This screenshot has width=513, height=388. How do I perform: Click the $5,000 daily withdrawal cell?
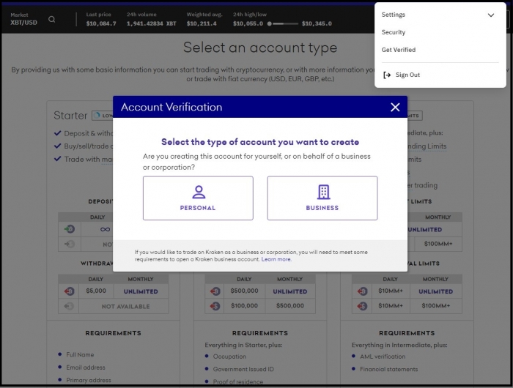96,291
